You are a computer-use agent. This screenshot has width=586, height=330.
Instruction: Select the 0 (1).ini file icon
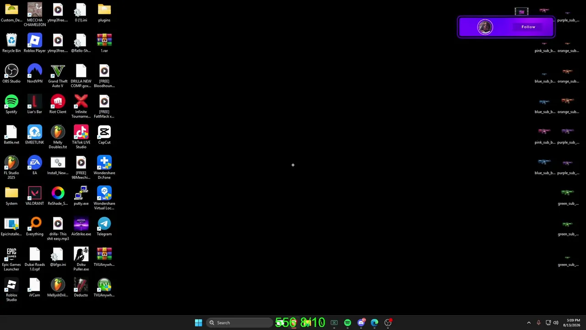pos(81,13)
